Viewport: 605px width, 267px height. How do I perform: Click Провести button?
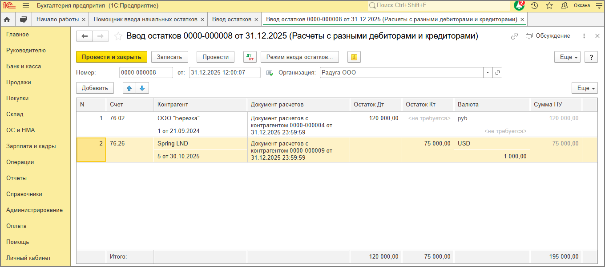[x=215, y=57]
